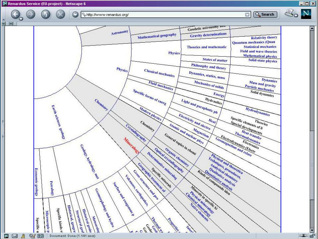This screenshot has height=239, width=318.
Task: Open Mail from the status bar envelope
Action: [15, 236]
